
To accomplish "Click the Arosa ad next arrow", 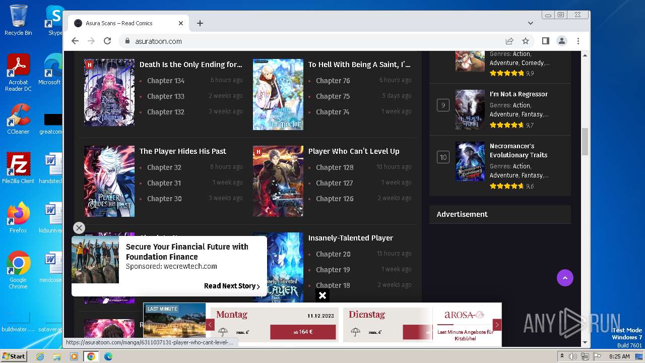I will tap(497, 325).
